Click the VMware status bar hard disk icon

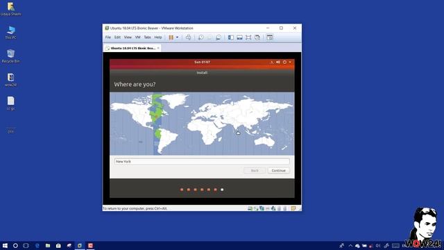click(250, 208)
